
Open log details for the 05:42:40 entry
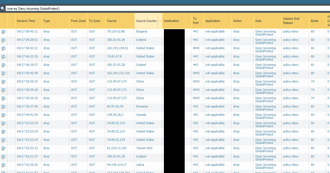[4, 74]
